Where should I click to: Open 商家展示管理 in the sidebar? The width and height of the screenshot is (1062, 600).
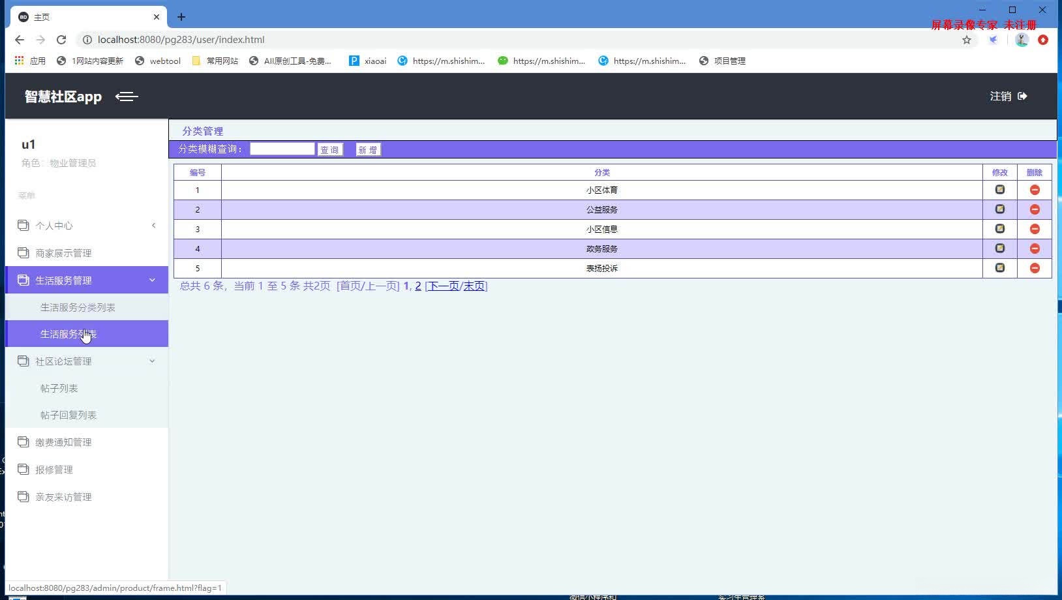(x=87, y=253)
